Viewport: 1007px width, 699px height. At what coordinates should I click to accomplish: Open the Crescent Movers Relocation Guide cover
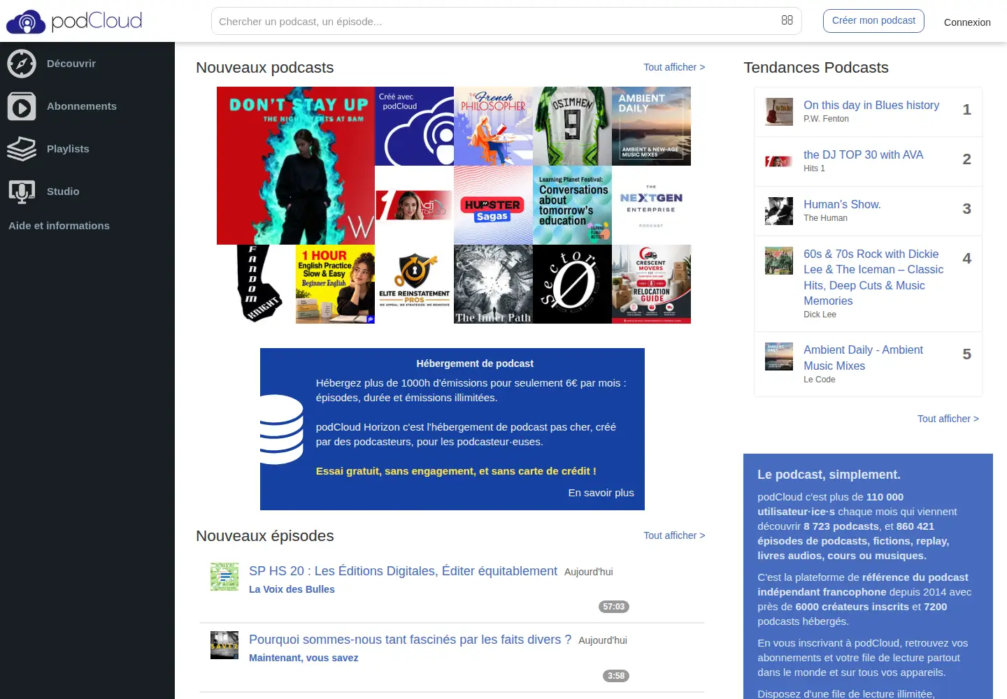pyautogui.click(x=651, y=284)
